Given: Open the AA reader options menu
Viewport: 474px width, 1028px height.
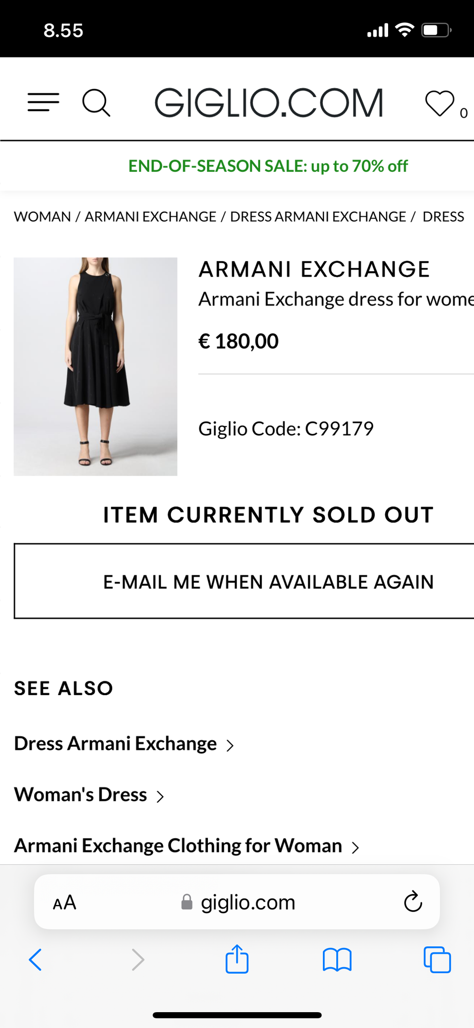Looking at the screenshot, I should [x=65, y=902].
